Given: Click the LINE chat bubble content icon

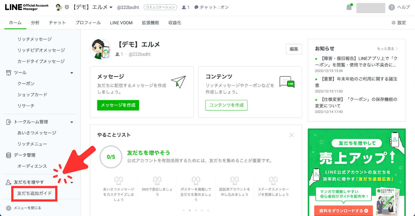Looking at the screenshot, I should [x=287, y=82].
